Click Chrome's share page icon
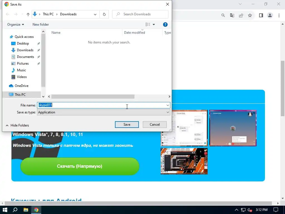285x214 pixels. 241,16
